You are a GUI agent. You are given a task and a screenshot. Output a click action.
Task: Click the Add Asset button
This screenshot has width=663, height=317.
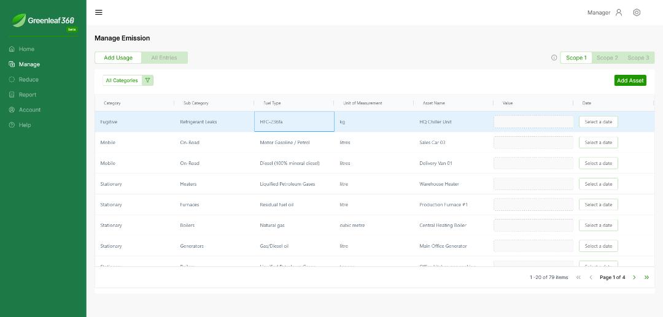(630, 80)
